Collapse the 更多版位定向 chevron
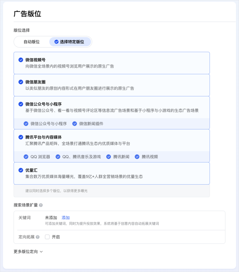 pos(41,251)
